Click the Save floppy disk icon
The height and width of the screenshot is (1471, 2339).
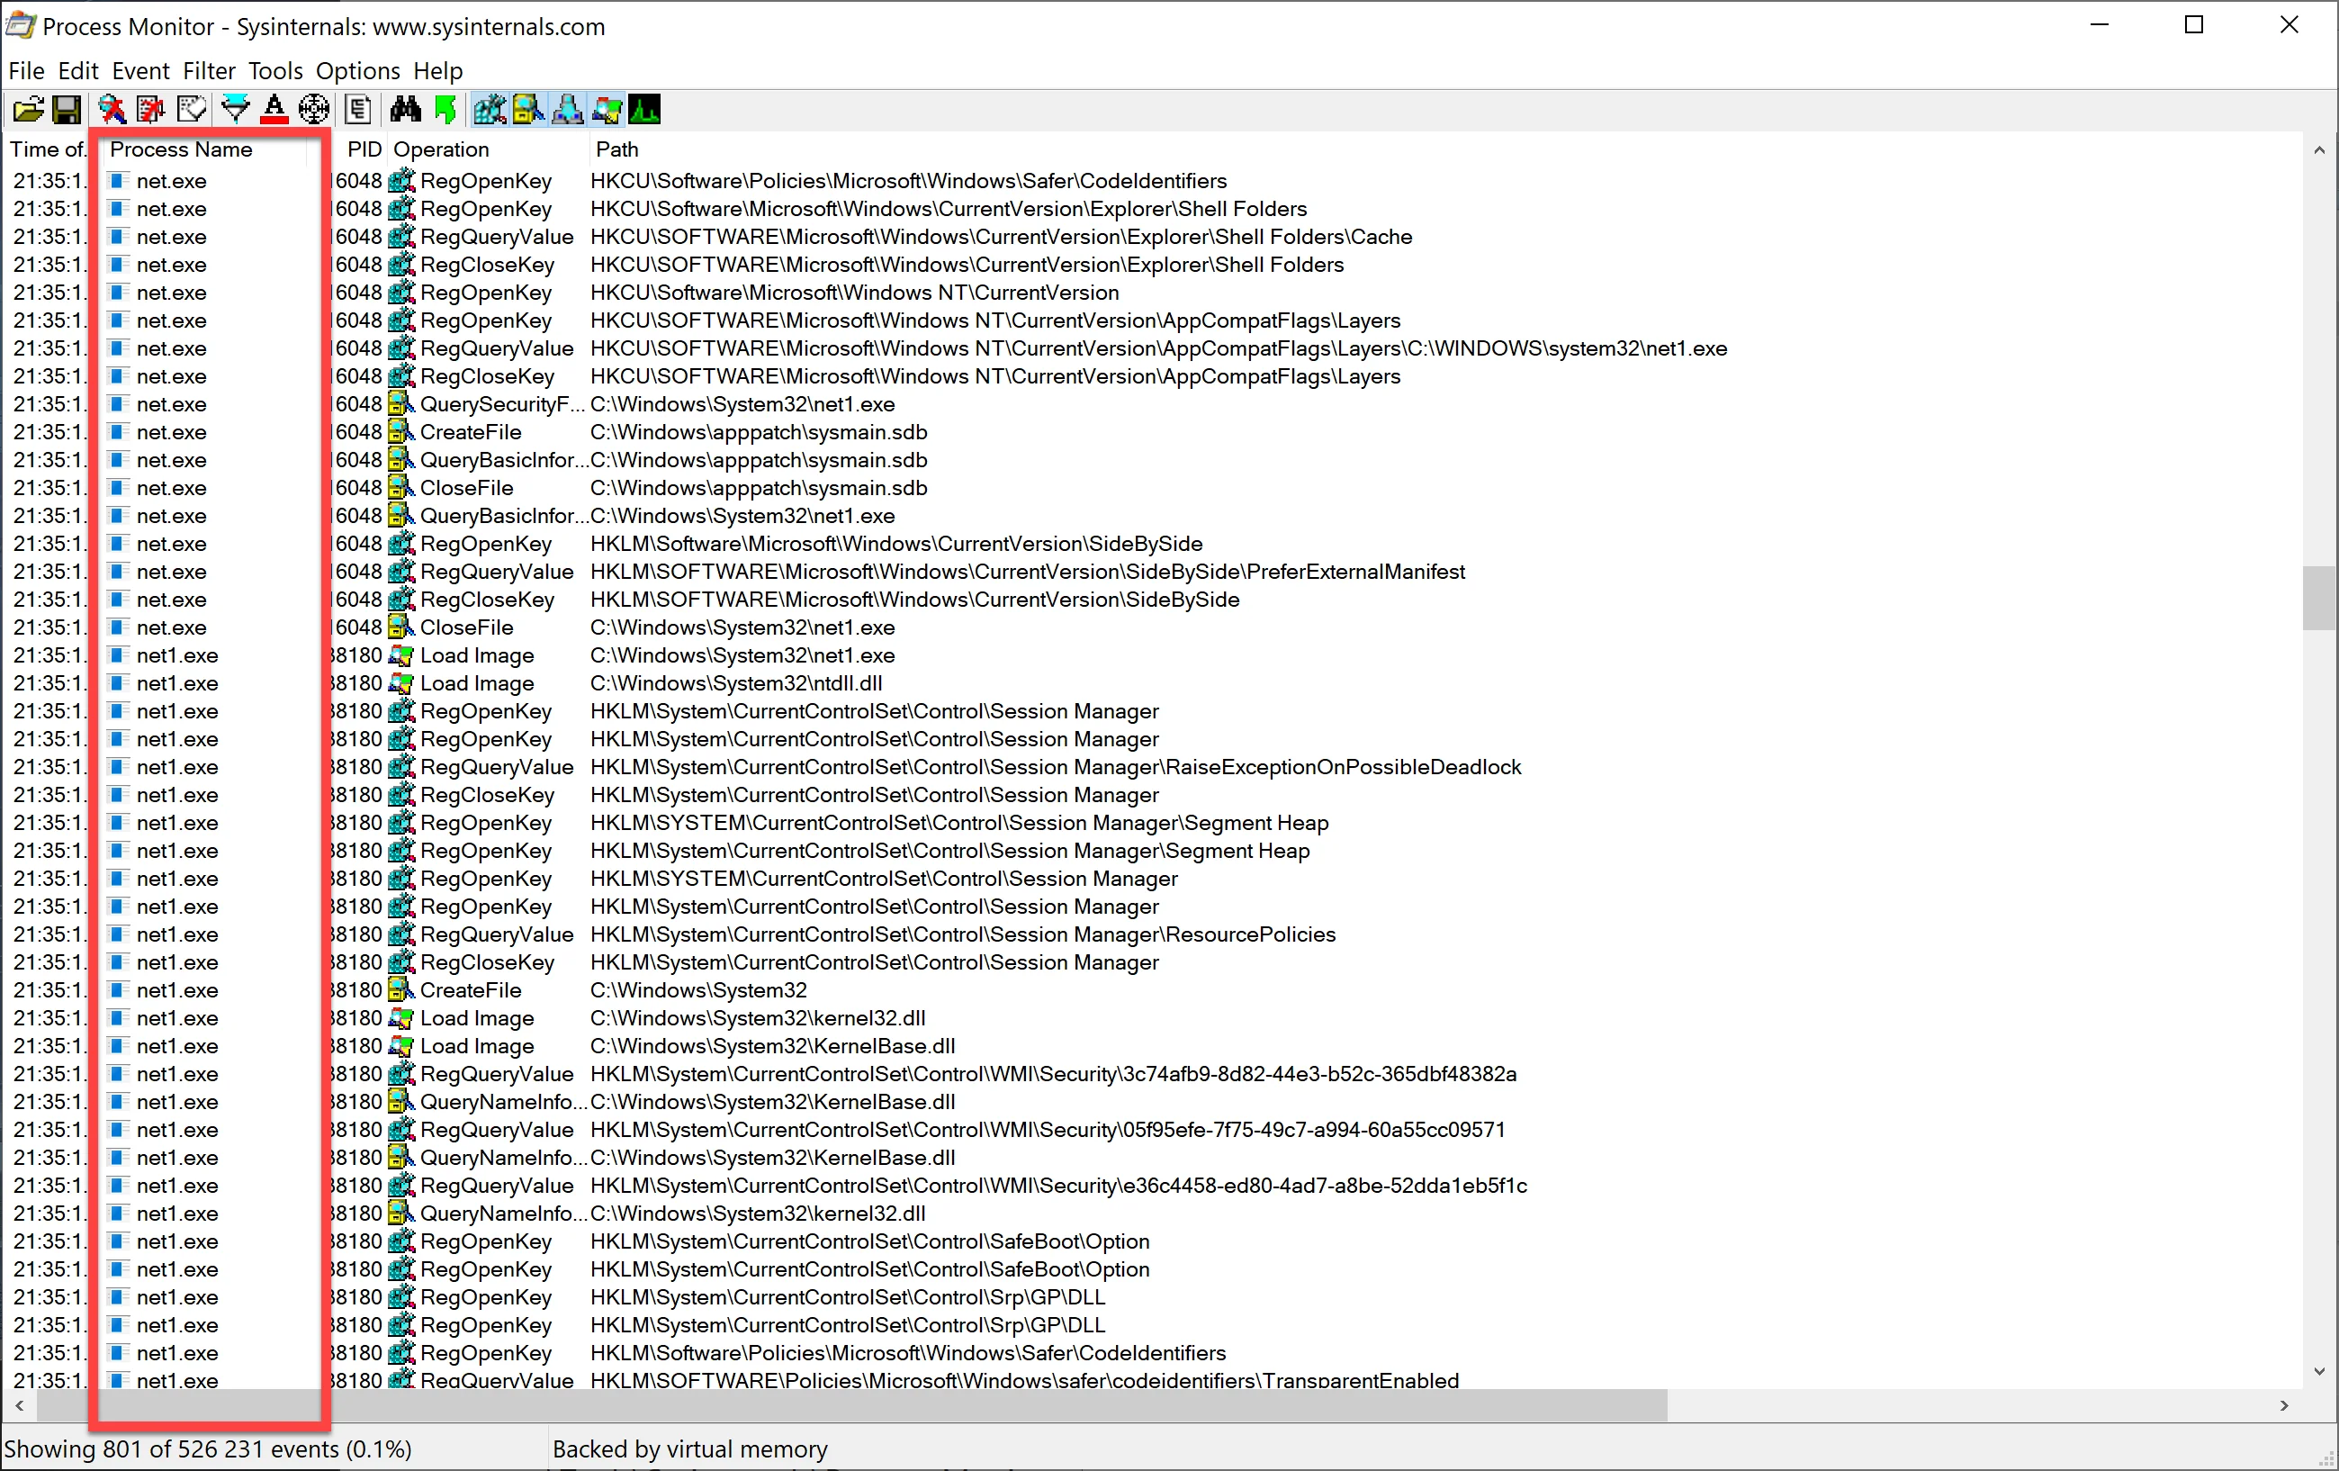66,110
